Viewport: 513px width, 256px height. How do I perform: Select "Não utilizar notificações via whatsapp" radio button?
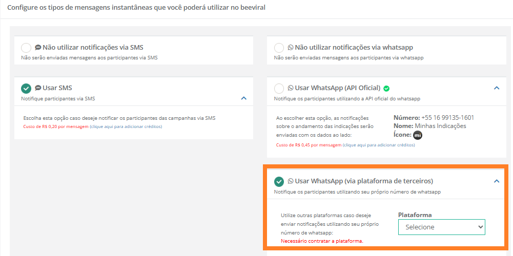[x=279, y=48]
